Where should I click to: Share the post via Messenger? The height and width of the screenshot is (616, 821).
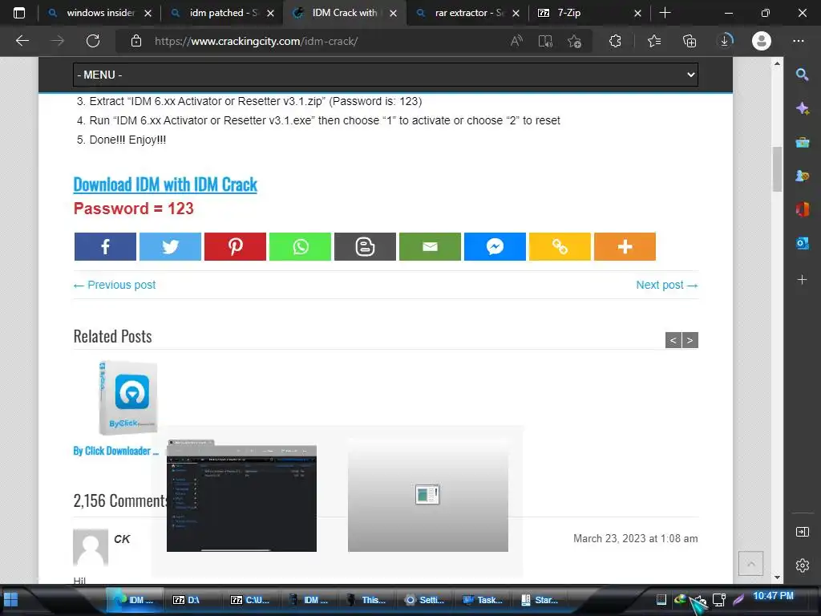pos(495,247)
